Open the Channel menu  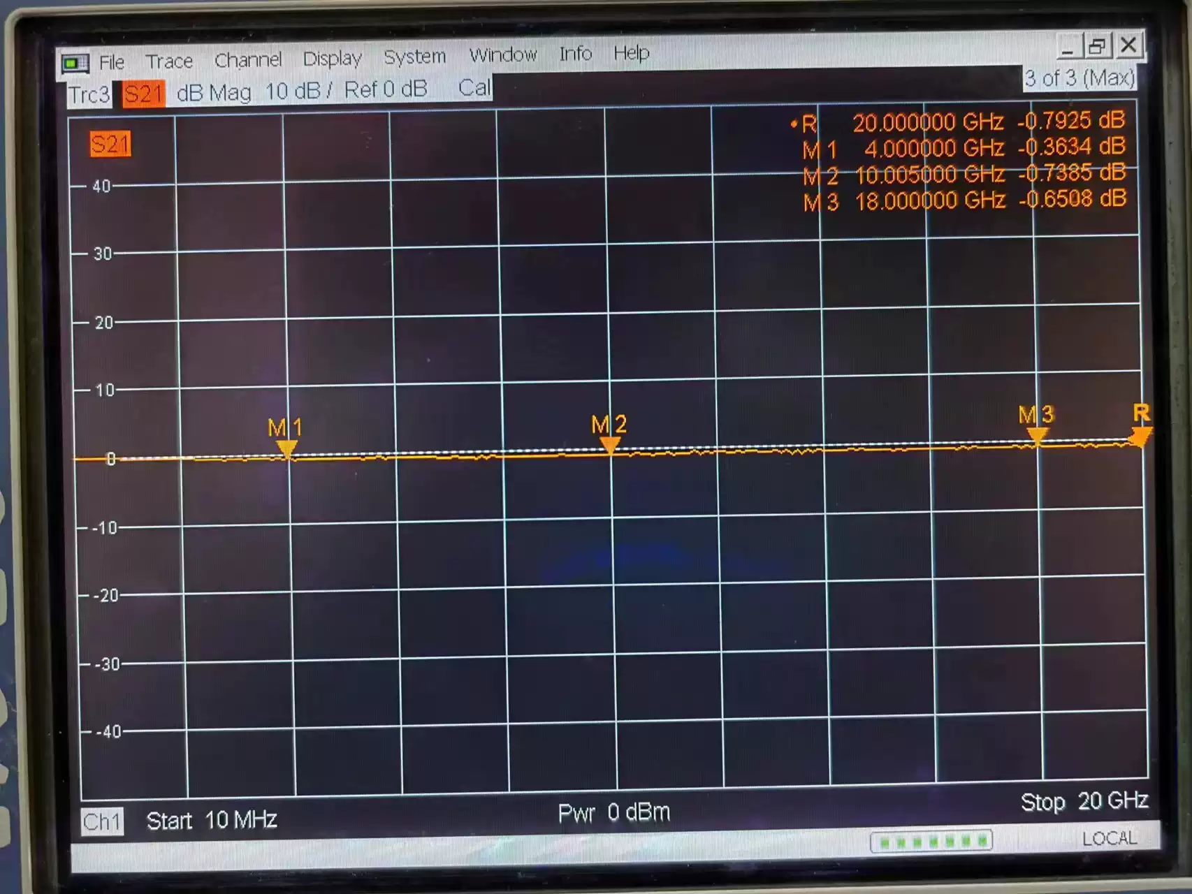coord(248,60)
